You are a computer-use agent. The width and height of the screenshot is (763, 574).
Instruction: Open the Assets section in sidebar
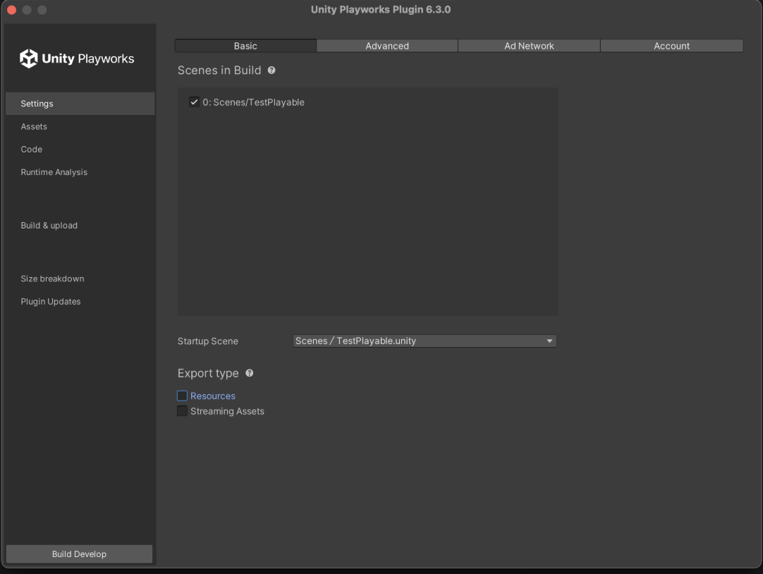click(x=80, y=126)
